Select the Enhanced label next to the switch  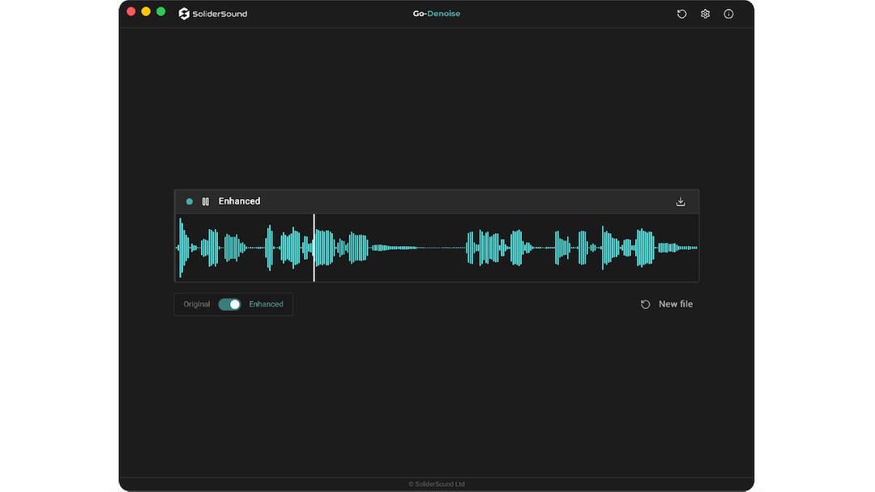click(267, 304)
